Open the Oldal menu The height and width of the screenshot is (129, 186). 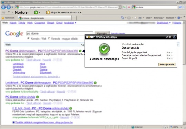point(149,18)
